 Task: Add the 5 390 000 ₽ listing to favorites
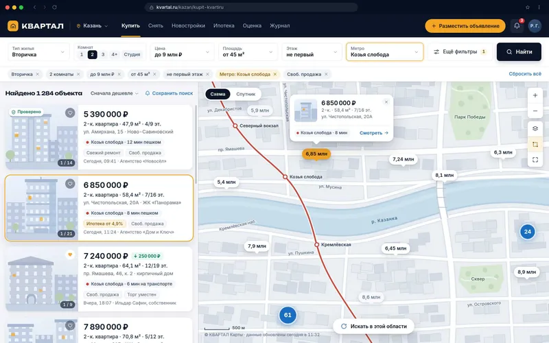[70, 113]
